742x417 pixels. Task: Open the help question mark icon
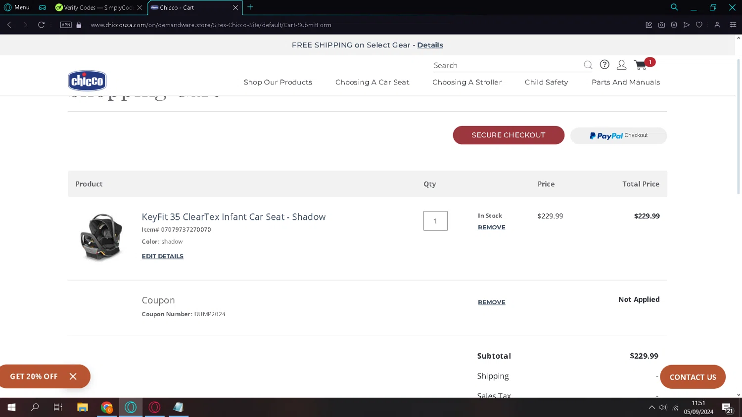tap(604, 64)
